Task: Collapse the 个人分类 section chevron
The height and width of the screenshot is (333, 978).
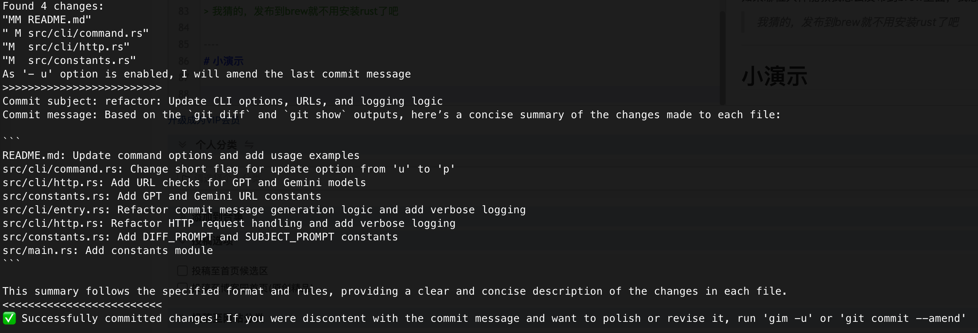Action: click(x=182, y=145)
